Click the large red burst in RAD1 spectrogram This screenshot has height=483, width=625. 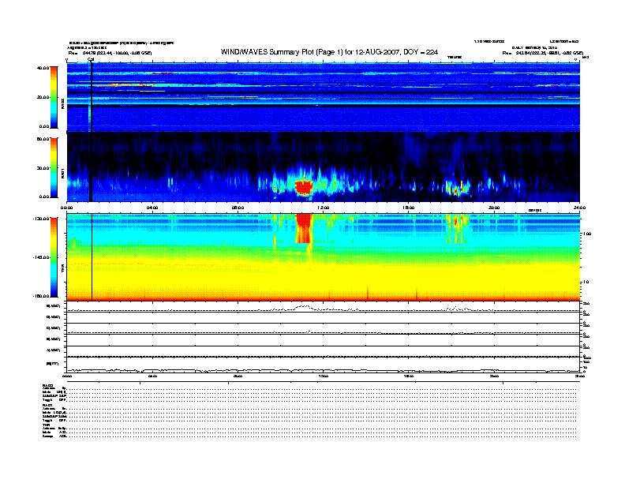point(304,187)
